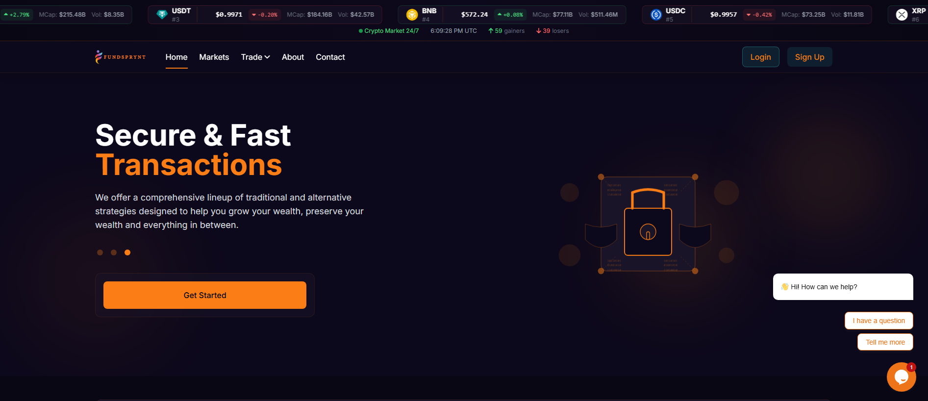Click the red losers down arrow
Viewport: 928px width, 401px height.
click(x=539, y=31)
